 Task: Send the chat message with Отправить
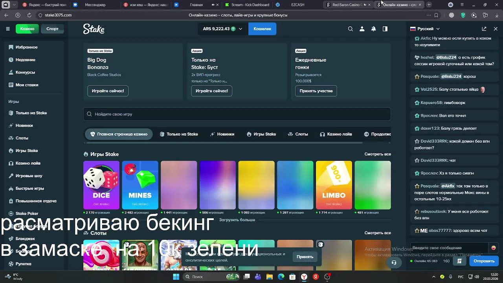[x=484, y=261]
